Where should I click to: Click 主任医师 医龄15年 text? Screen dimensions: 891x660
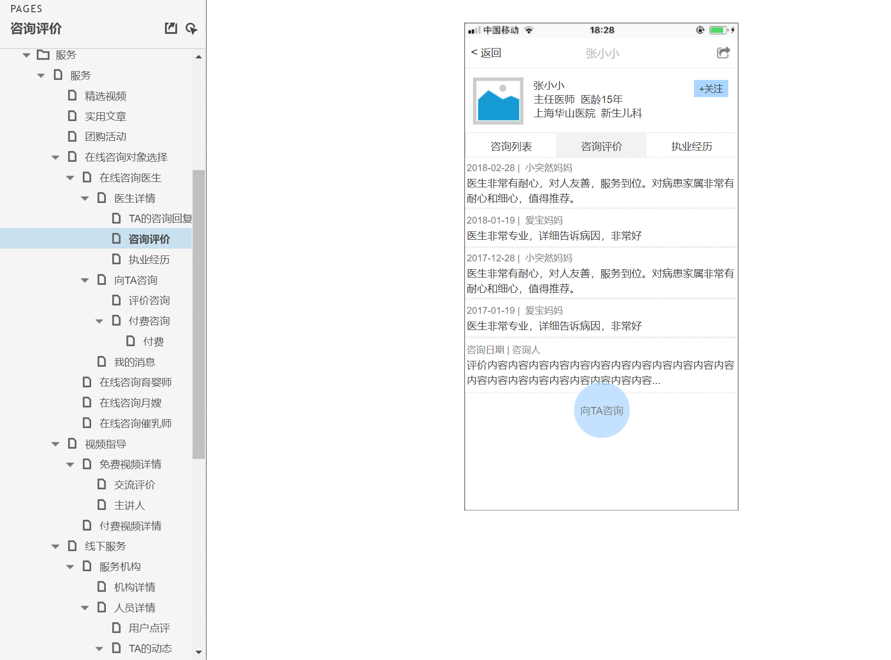pos(578,100)
